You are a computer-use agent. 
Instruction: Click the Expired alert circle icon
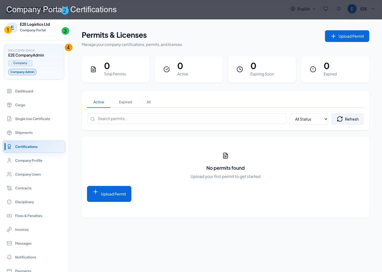(313, 69)
